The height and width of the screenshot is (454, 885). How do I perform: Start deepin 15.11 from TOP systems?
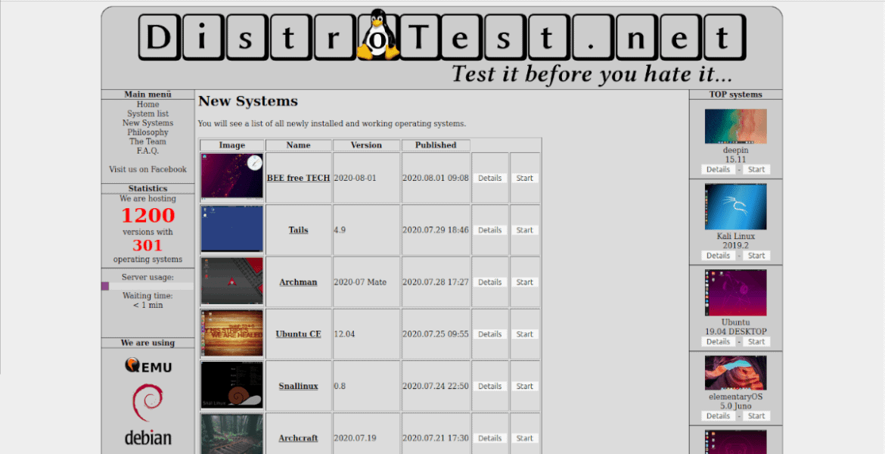[x=756, y=169]
